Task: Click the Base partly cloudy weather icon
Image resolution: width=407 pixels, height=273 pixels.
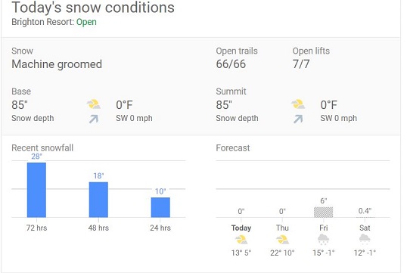Action: pyautogui.click(x=94, y=104)
